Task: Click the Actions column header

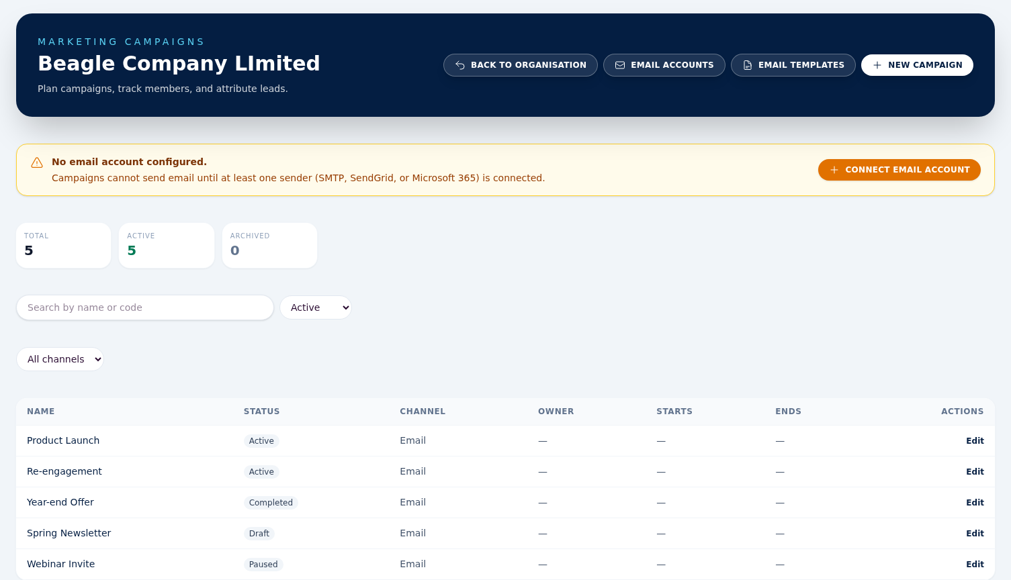Action: (x=962, y=412)
